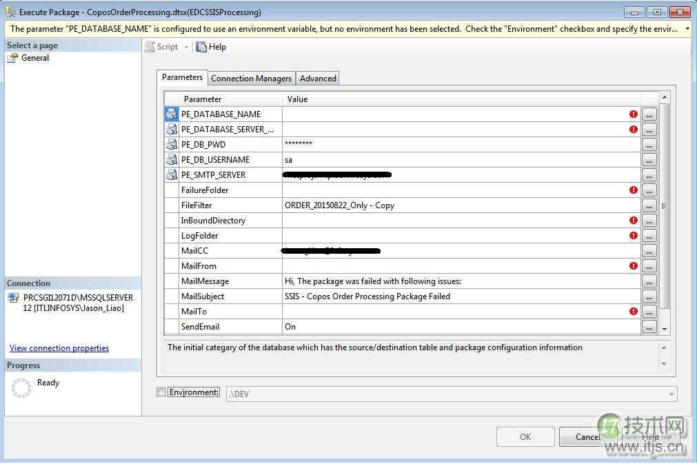Click the ellipsis button on the FileFilter row
Image resolution: width=697 pixels, height=464 pixels.
pos(649,205)
